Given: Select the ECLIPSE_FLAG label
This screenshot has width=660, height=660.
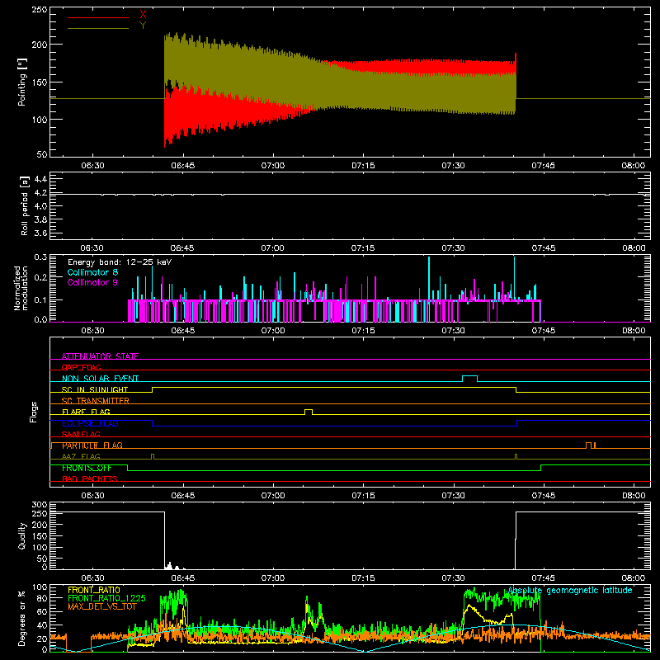Looking at the screenshot, I should pos(90,423).
